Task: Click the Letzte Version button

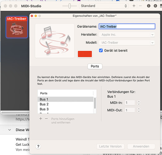Action: 110,146
